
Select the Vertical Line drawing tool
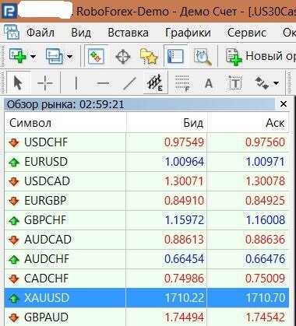pyautogui.click(x=76, y=83)
